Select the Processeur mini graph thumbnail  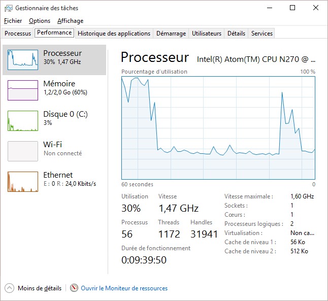point(23,60)
